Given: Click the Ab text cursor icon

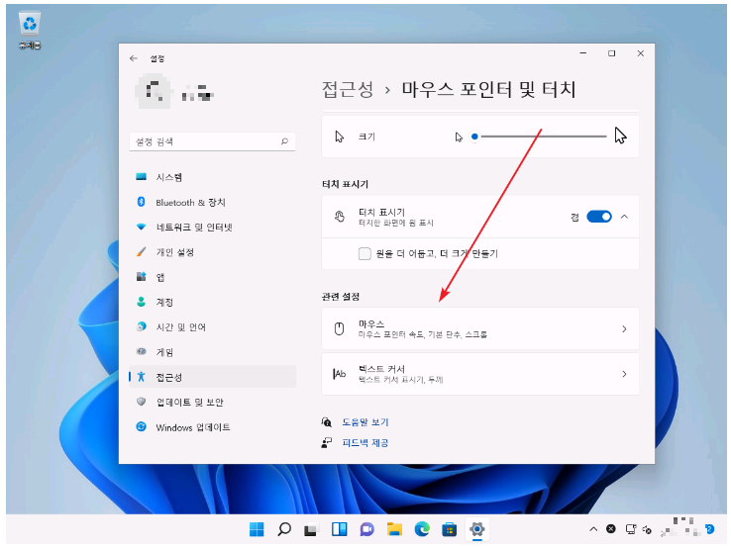Looking at the screenshot, I should pyautogui.click(x=340, y=374).
